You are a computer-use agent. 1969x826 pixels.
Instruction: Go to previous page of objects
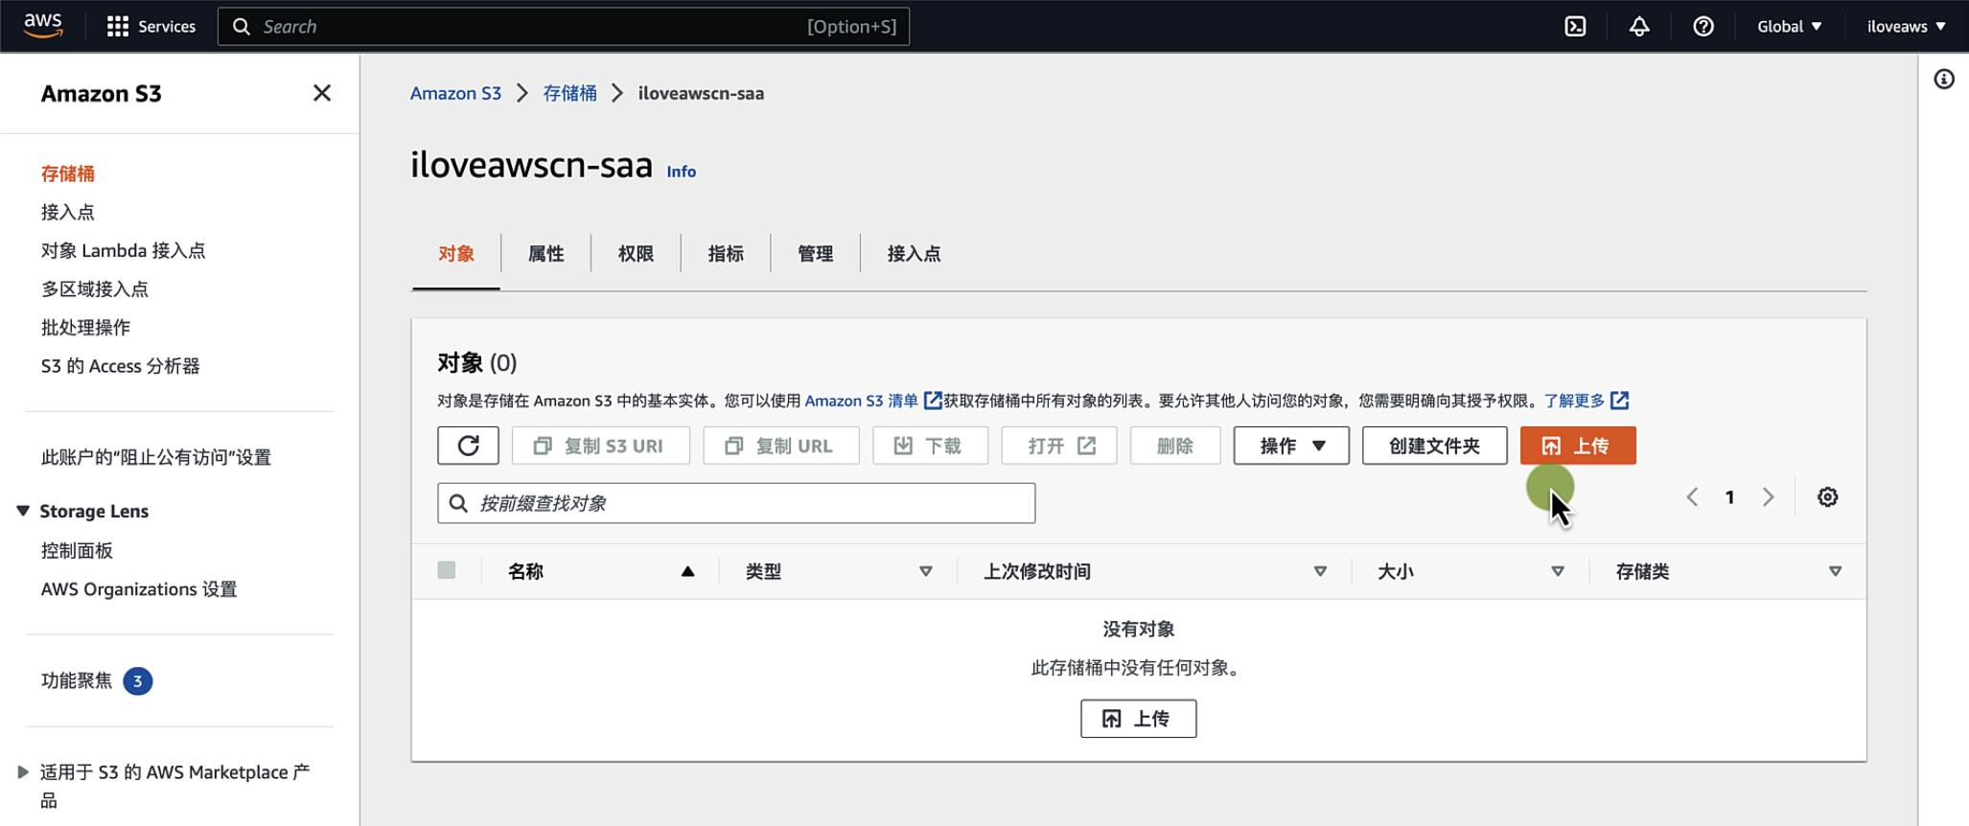point(1693,497)
